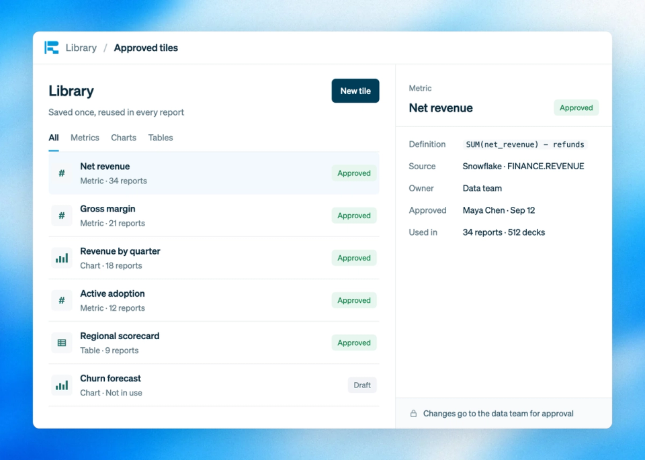
Task: Click the hash icon beside Gross margin
Action: pyautogui.click(x=62, y=216)
